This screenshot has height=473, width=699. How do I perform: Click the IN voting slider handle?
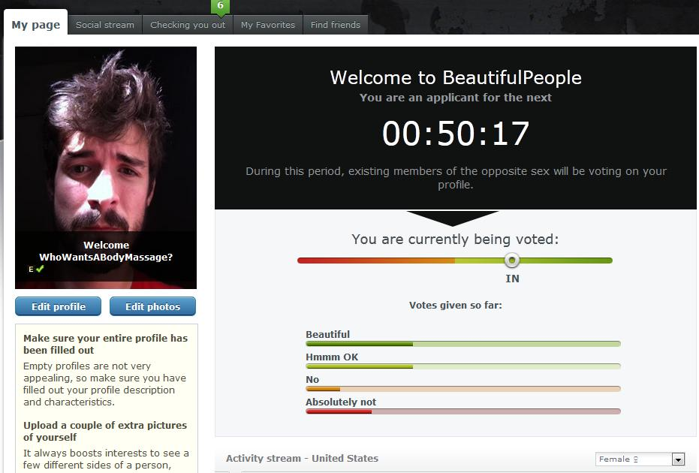tap(512, 260)
